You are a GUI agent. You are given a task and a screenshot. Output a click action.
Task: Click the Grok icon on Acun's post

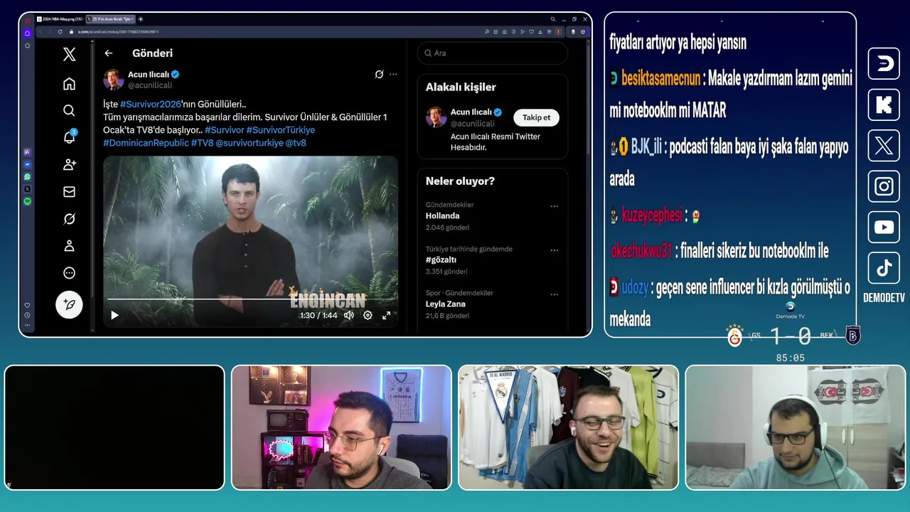click(380, 74)
